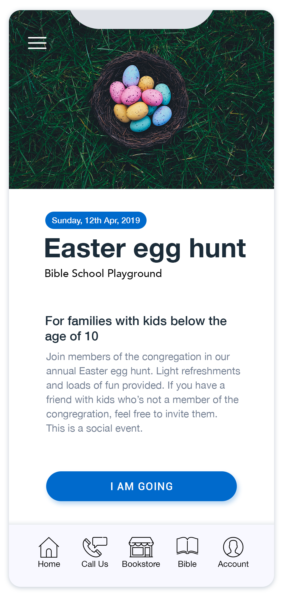The height and width of the screenshot is (597, 283).
Task: Click the 'Join members of the congregation' line
Action: [x=138, y=357]
